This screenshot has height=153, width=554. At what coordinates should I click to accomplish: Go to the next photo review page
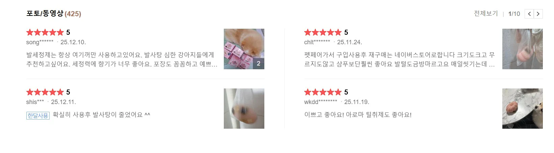pyautogui.click(x=538, y=14)
